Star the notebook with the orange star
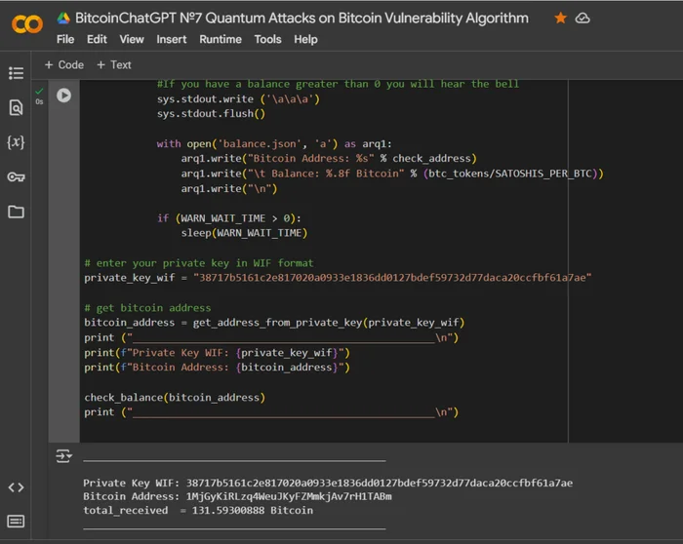 pos(561,18)
